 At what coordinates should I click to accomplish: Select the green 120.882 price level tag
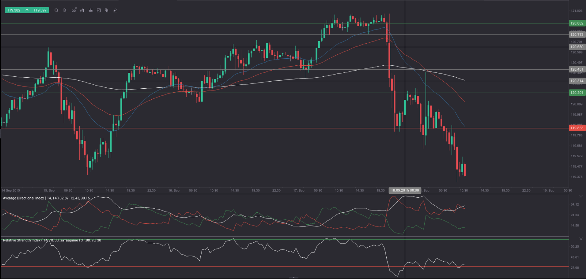click(x=577, y=23)
